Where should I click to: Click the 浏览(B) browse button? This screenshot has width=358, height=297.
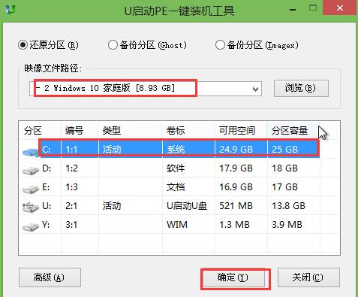301,88
